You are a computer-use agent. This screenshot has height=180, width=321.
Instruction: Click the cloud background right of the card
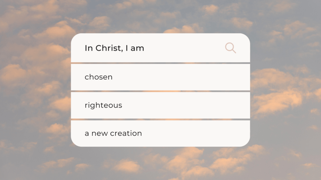[286, 90]
